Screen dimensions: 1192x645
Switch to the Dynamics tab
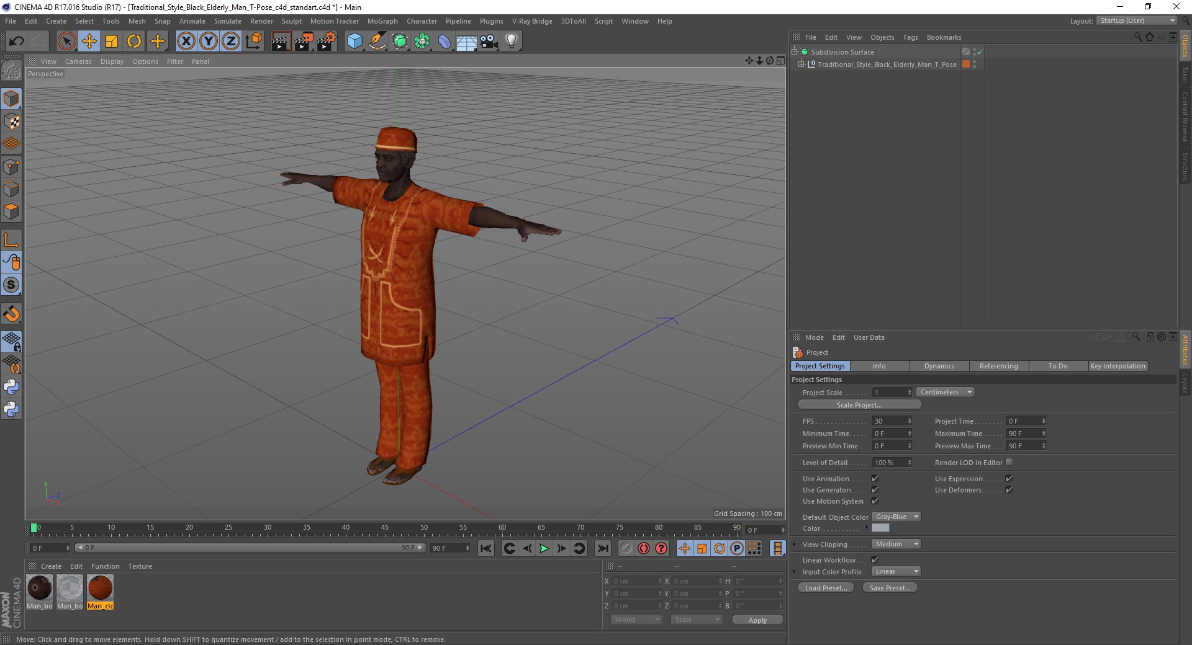[939, 366]
